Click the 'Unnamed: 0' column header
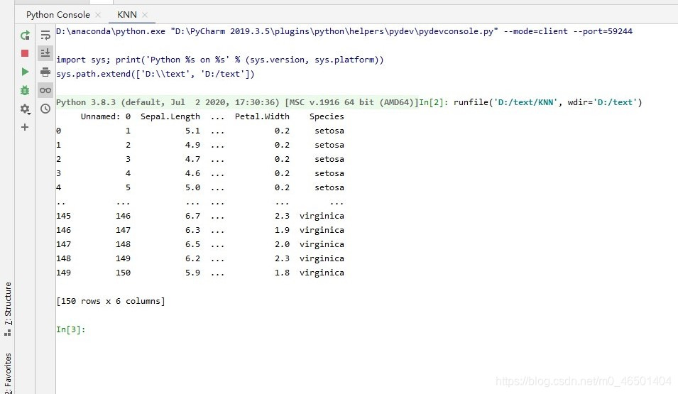Screen dimensions: 678x394 coord(106,116)
